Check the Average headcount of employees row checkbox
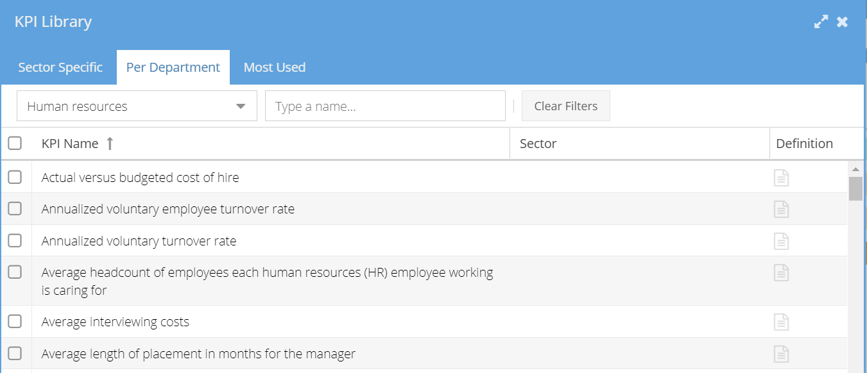 tap(15, 272)
